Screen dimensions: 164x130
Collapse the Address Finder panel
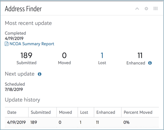click(x=137, y=9)
